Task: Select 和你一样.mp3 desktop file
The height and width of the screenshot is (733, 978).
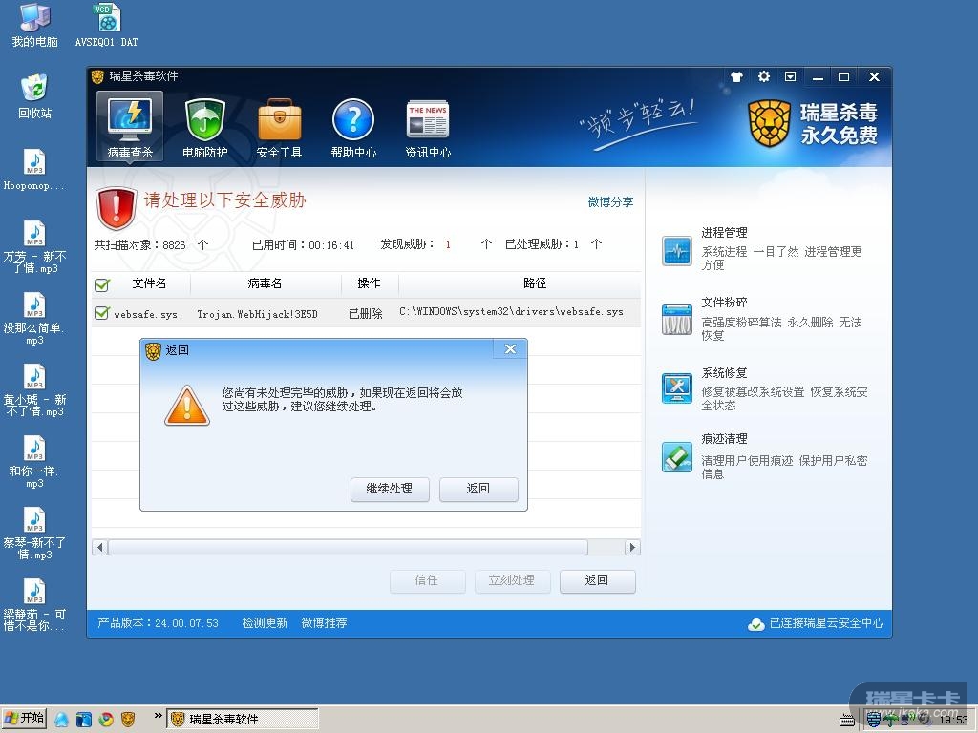Action: [34, 462]
